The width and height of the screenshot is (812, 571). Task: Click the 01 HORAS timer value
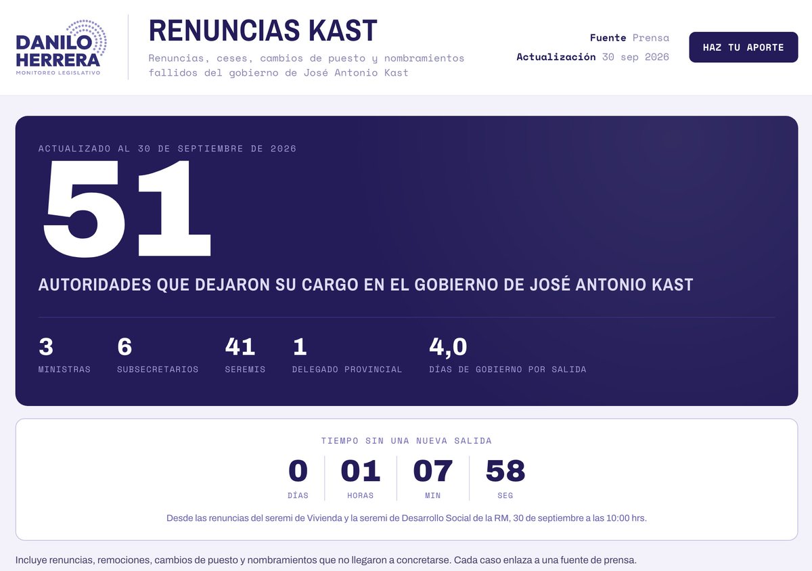pyautogui.click(x=361, y=478)
